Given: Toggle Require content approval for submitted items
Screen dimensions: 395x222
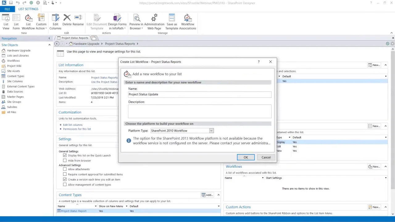Looking at the screenshot, I should click(x=65, y=174).
